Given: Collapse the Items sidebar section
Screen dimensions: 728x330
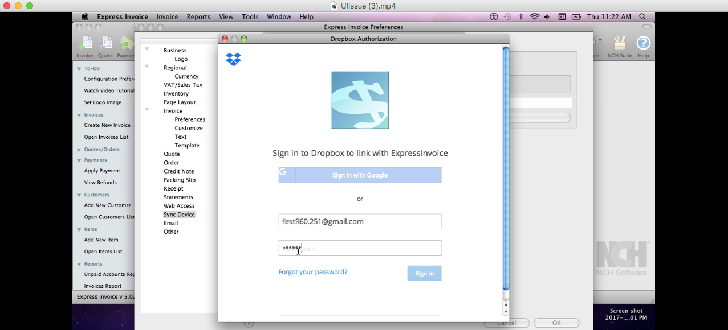Looking at the screenshot, I should pyautogui.click(x=79, y=230).
